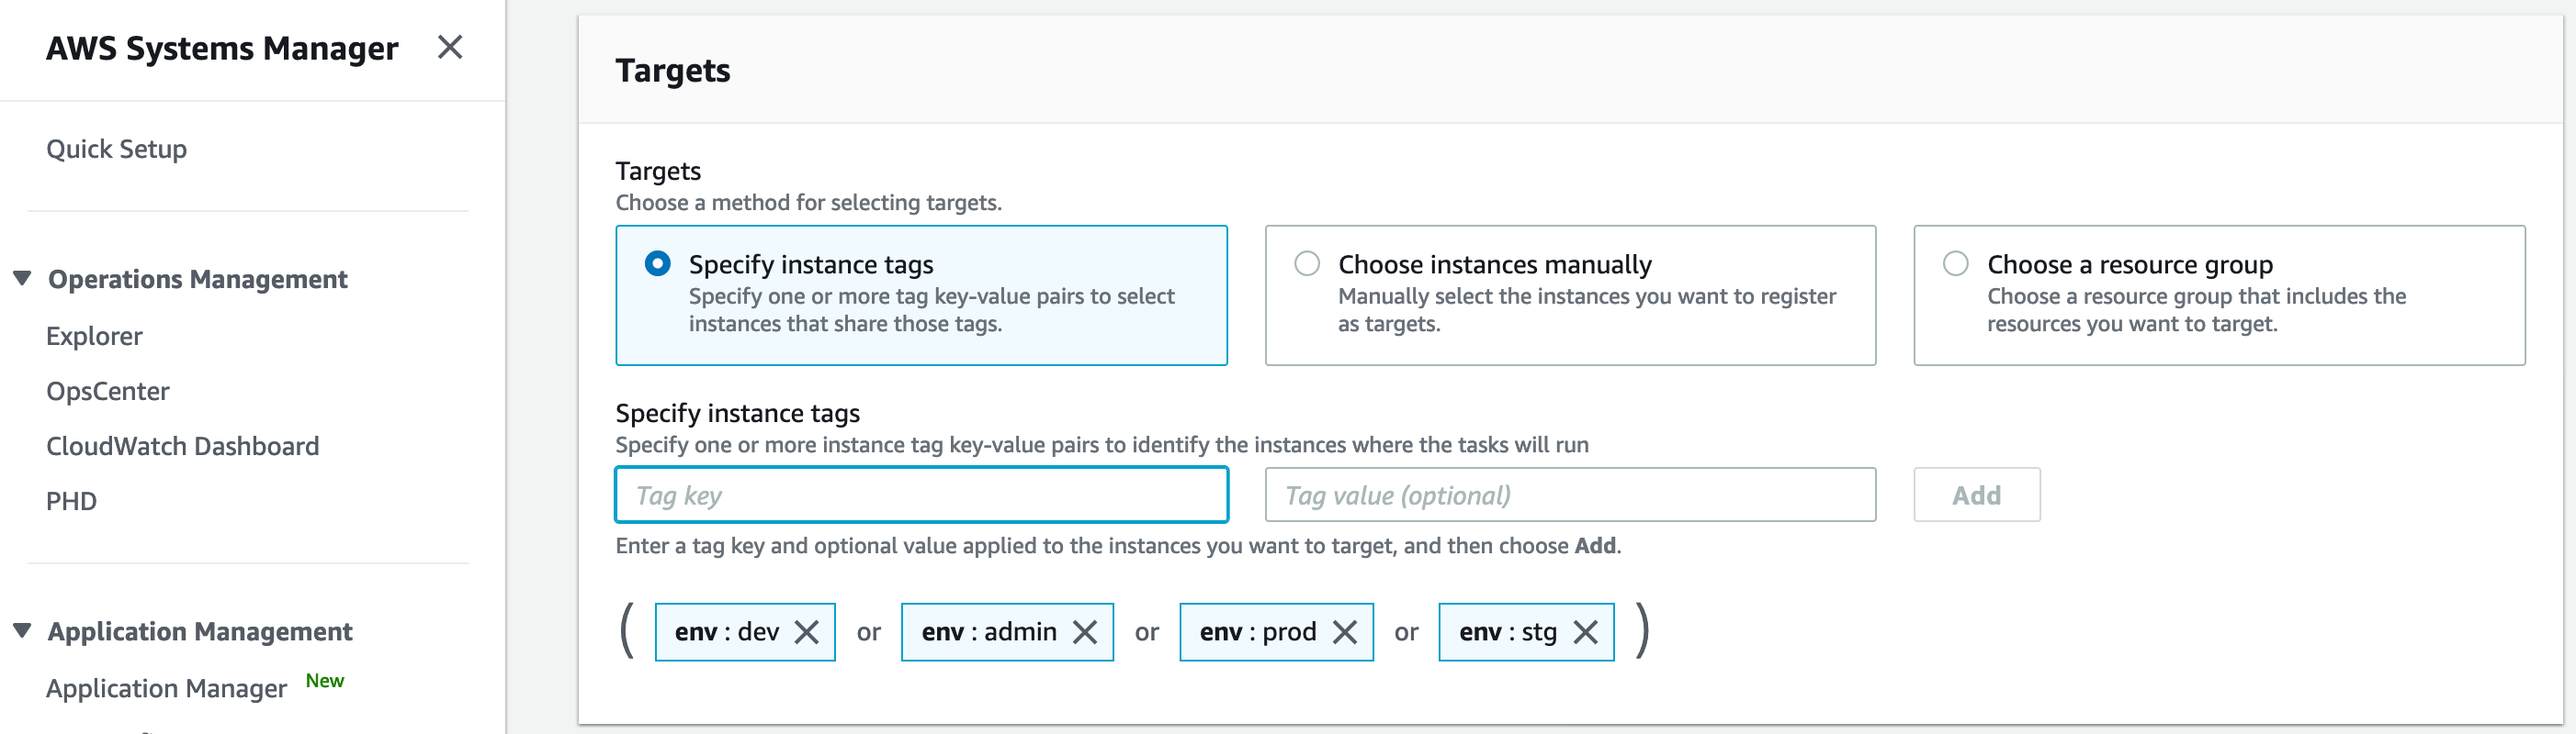Go to OpsCenter
The width and height of the screenshot is (2576, 734).
tap(107, 392)
